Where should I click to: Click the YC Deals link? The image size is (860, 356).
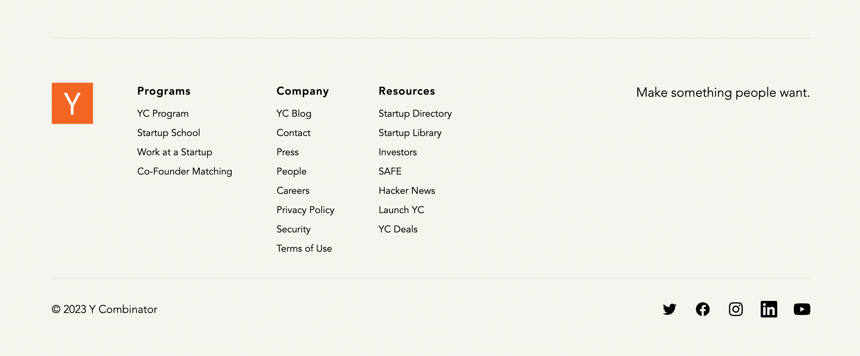pos(398,229)
